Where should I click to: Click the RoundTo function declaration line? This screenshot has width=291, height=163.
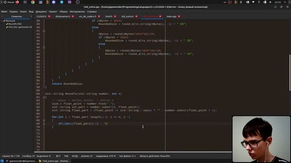[x=84, y=94]
